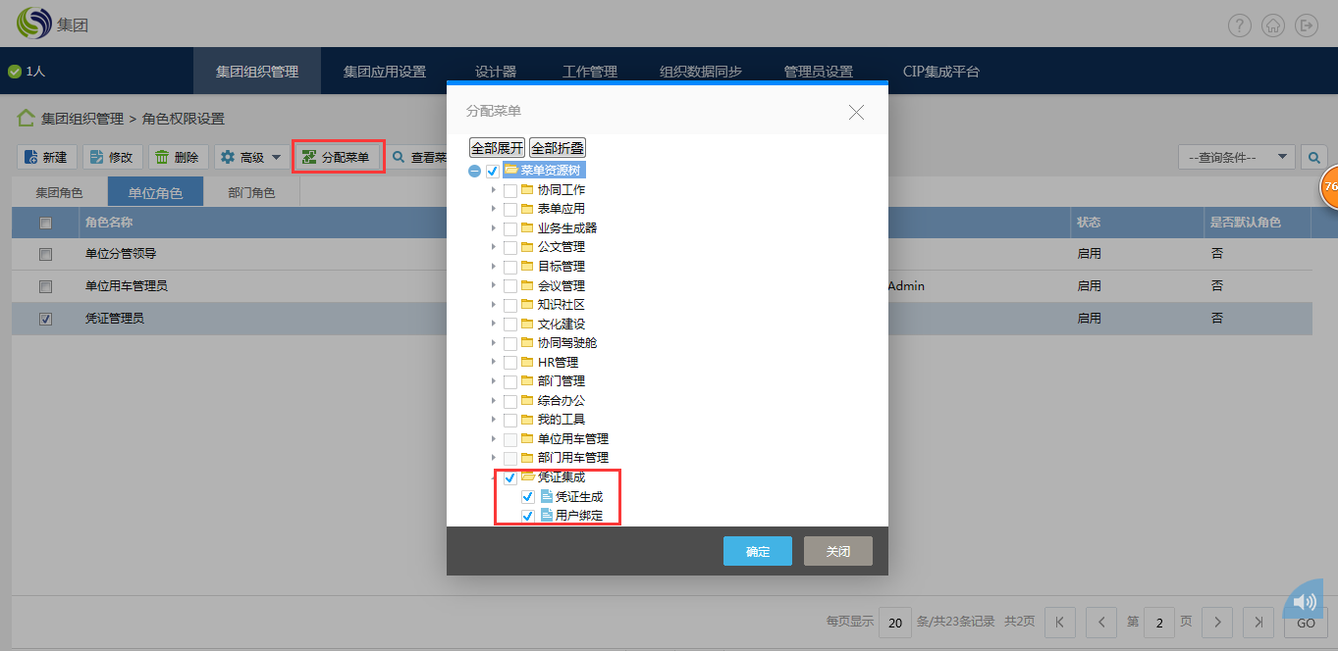Screen dimensions: 1338x651
Task: Click the 新建 toolbar button
Action: coord(46,157)
